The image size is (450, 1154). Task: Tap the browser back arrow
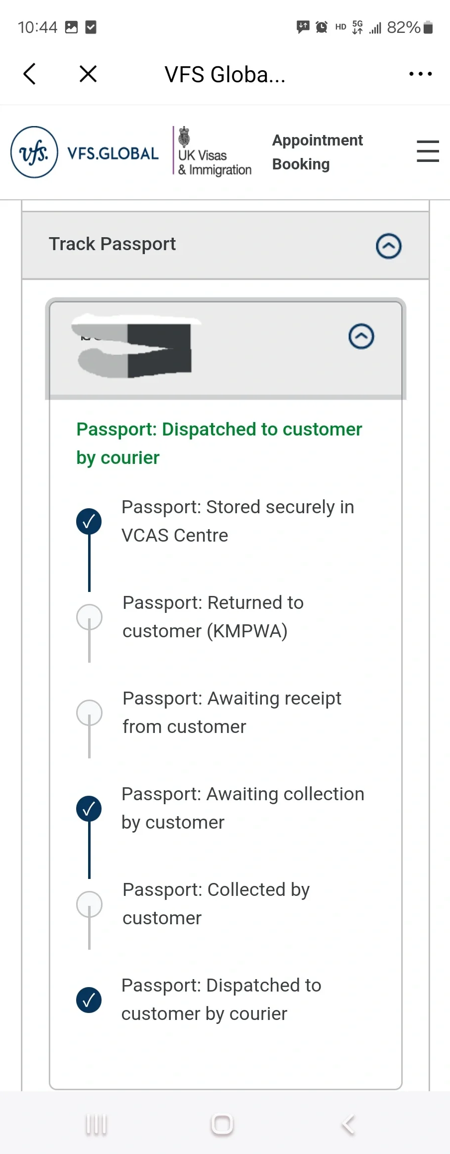(x=30, y=74)
